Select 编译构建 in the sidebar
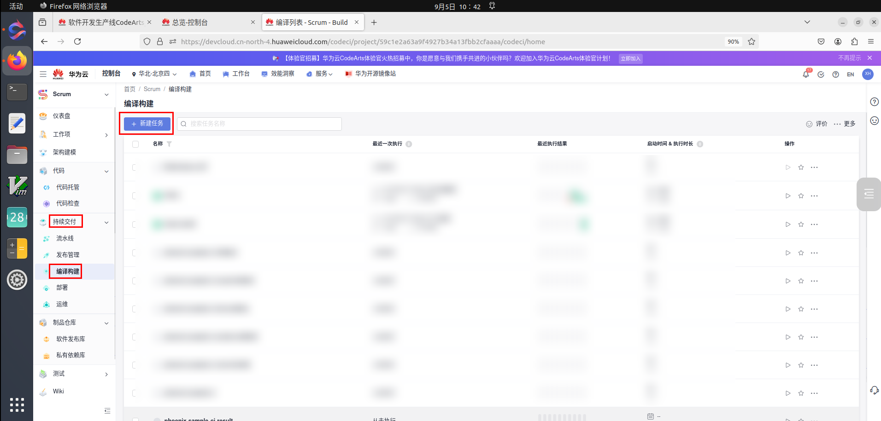 tap(68, 271)
